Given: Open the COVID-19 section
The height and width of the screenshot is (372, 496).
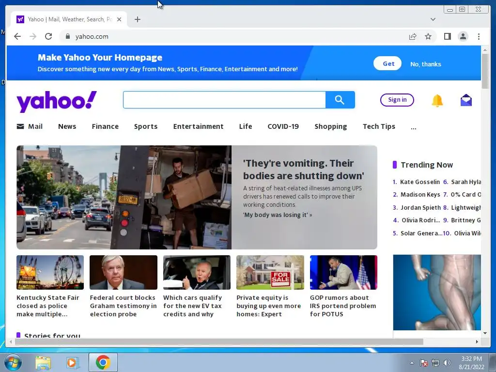Looking at the screenshot, I should [283, 126].
